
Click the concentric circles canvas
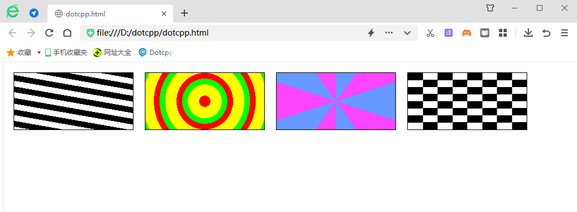tap(205, 101)
